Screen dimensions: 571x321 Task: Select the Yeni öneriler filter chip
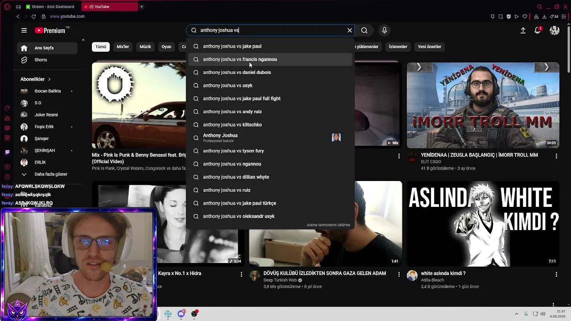(x=430, y=47)
